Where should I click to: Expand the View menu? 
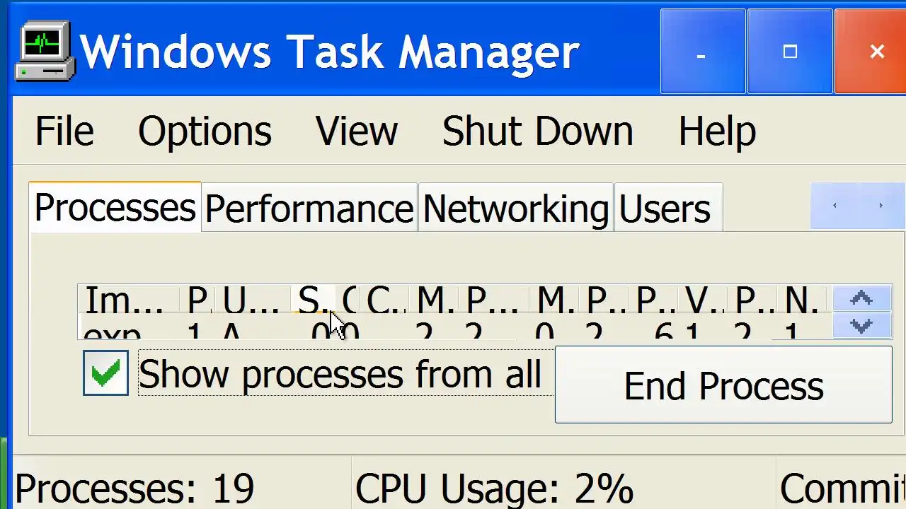356,131
